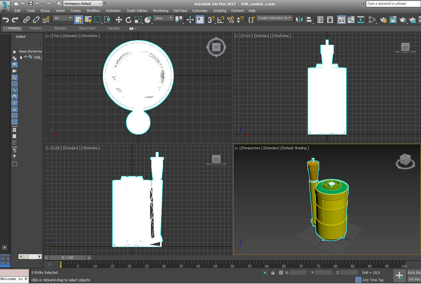The height and width of the screenshot is (284, 421).
Task: Click the Default Shading viewport label
Action: click(x=295, y=148)
